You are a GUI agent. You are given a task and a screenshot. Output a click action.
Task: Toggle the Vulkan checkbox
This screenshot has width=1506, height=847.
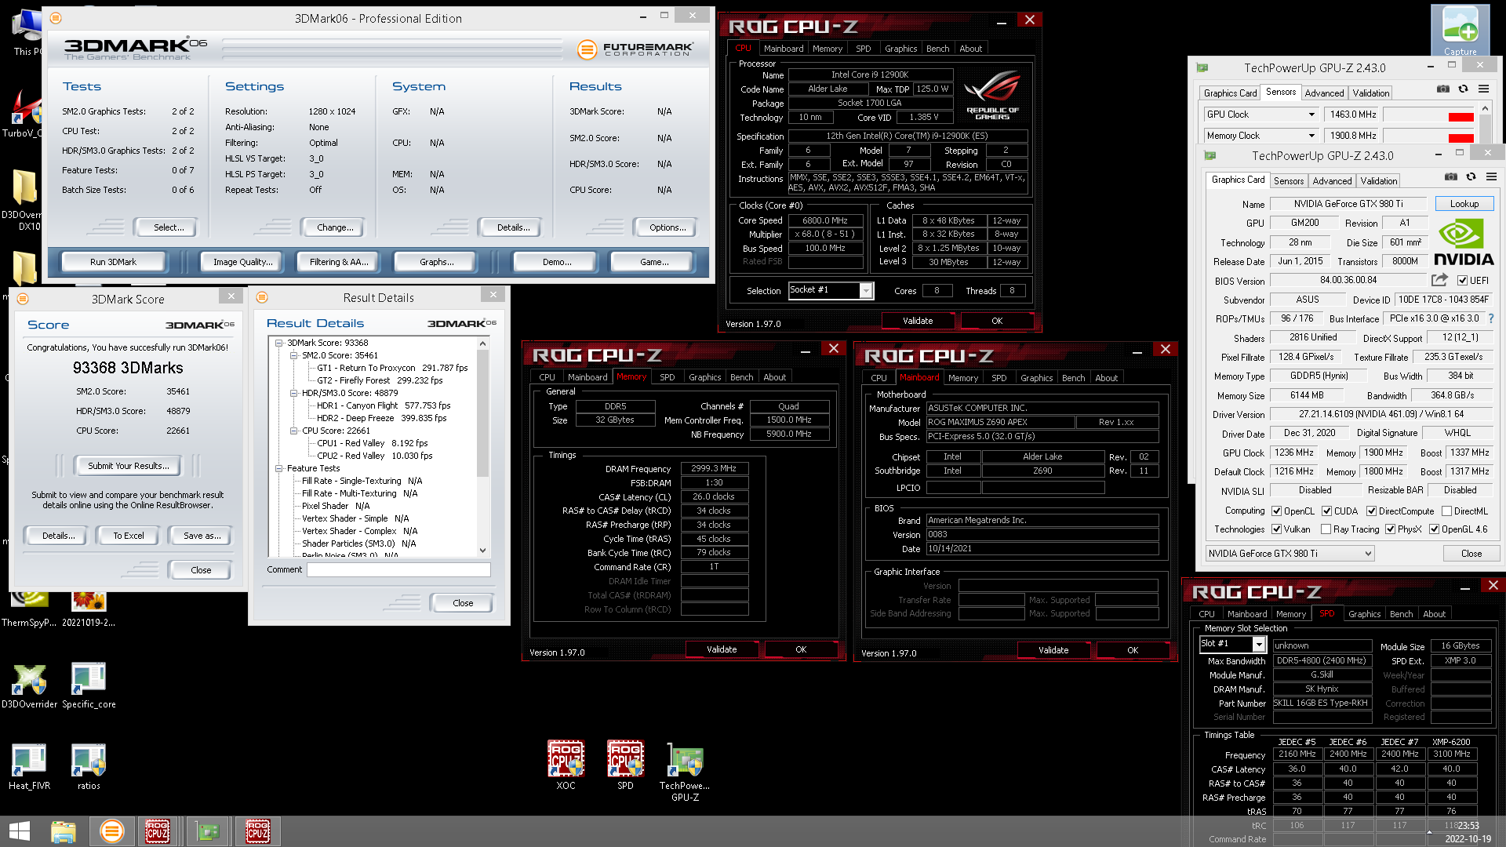(1276, 529)
